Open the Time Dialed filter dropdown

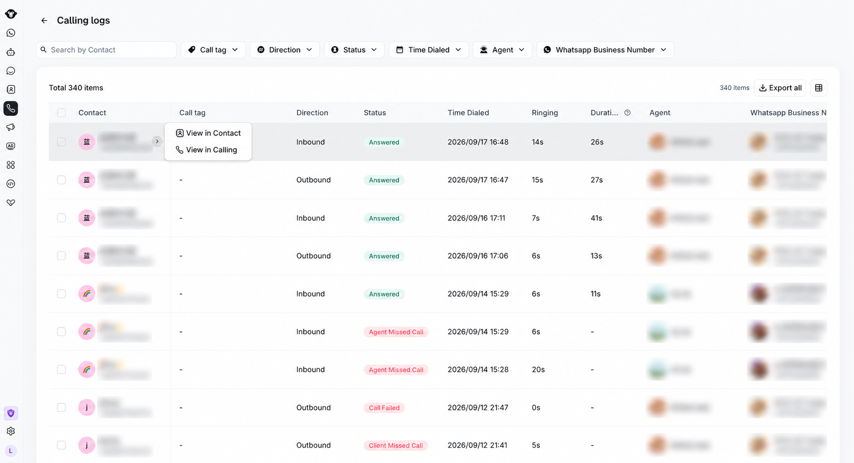[429, 50]
